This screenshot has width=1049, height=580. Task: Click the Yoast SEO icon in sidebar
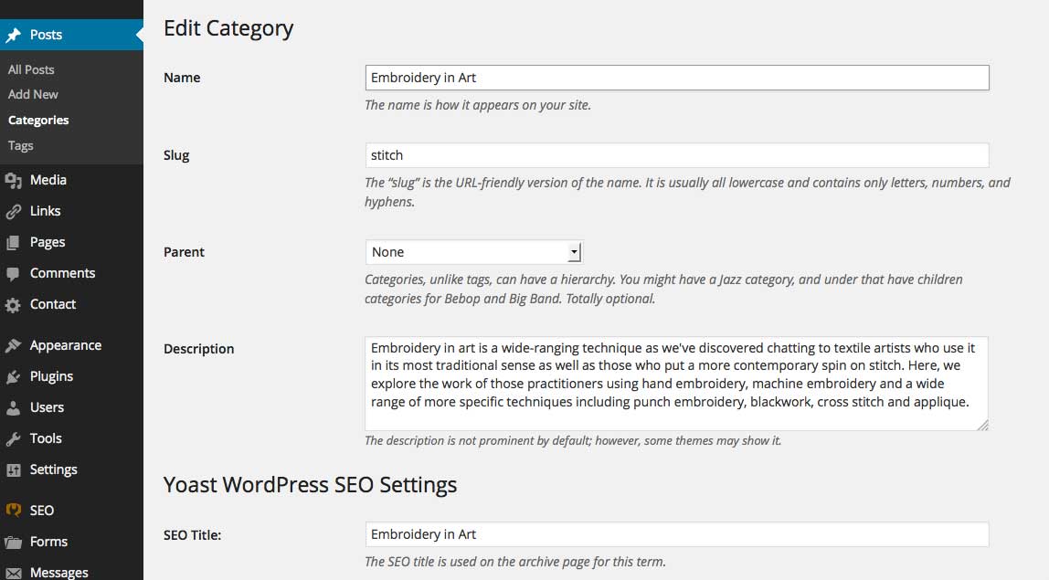point(14,511)
